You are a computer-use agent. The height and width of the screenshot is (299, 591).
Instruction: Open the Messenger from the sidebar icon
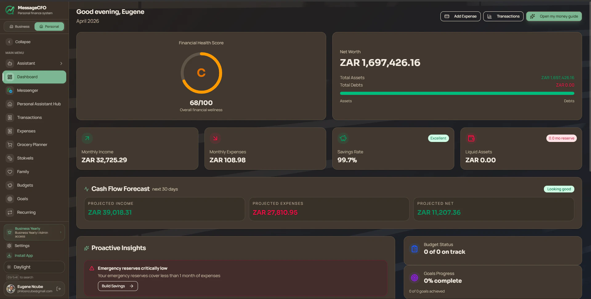click(x=10, y=90)
